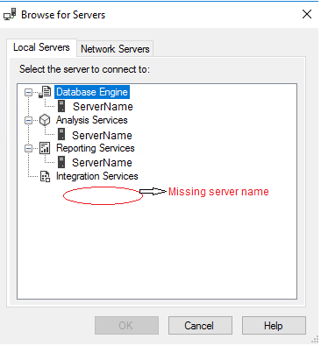The image size is (321, 346).
Task: Open Help for this dialog
Action: (x=274, y=325)
